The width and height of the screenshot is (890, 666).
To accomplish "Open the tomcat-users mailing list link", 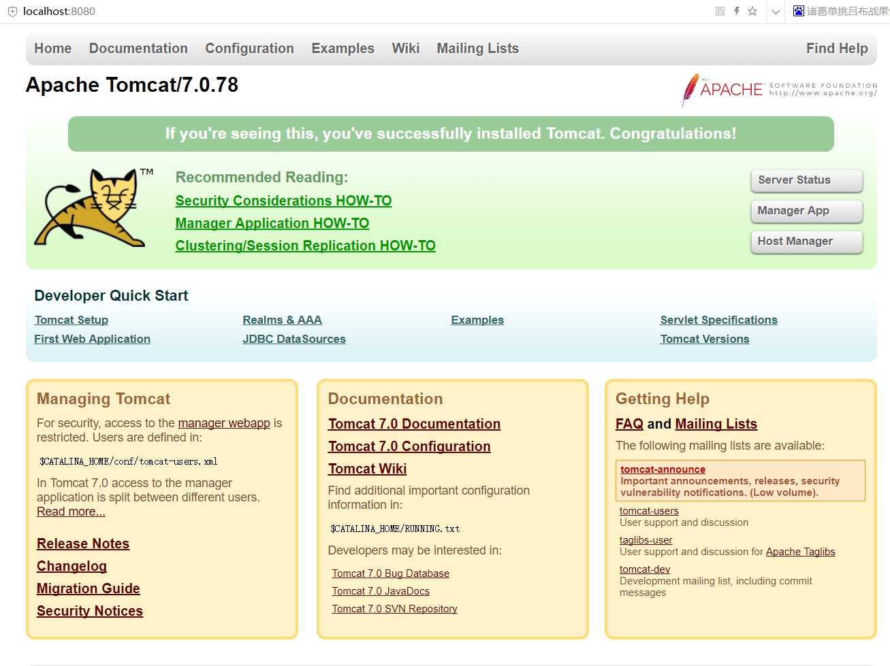I will tap(649, 511).
